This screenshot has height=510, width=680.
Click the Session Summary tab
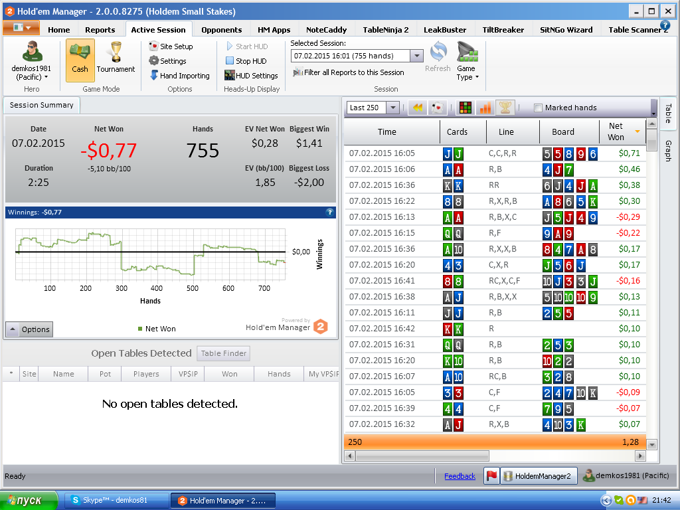click(42, 105)
